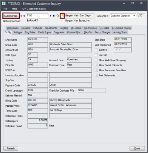
Task: Switch to the Receipts tab
Action: pos(26,28)
